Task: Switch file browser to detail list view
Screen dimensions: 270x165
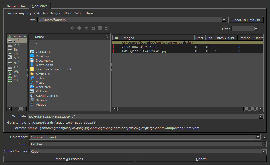Action: pos(107,28)
